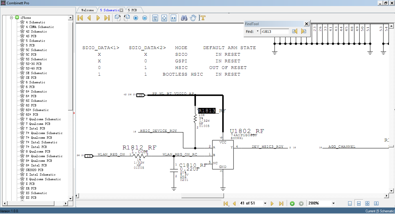Select the hand pan tool
Image resolution: width=395 pixels, height=214 pixels.
(x=193, y=18)
